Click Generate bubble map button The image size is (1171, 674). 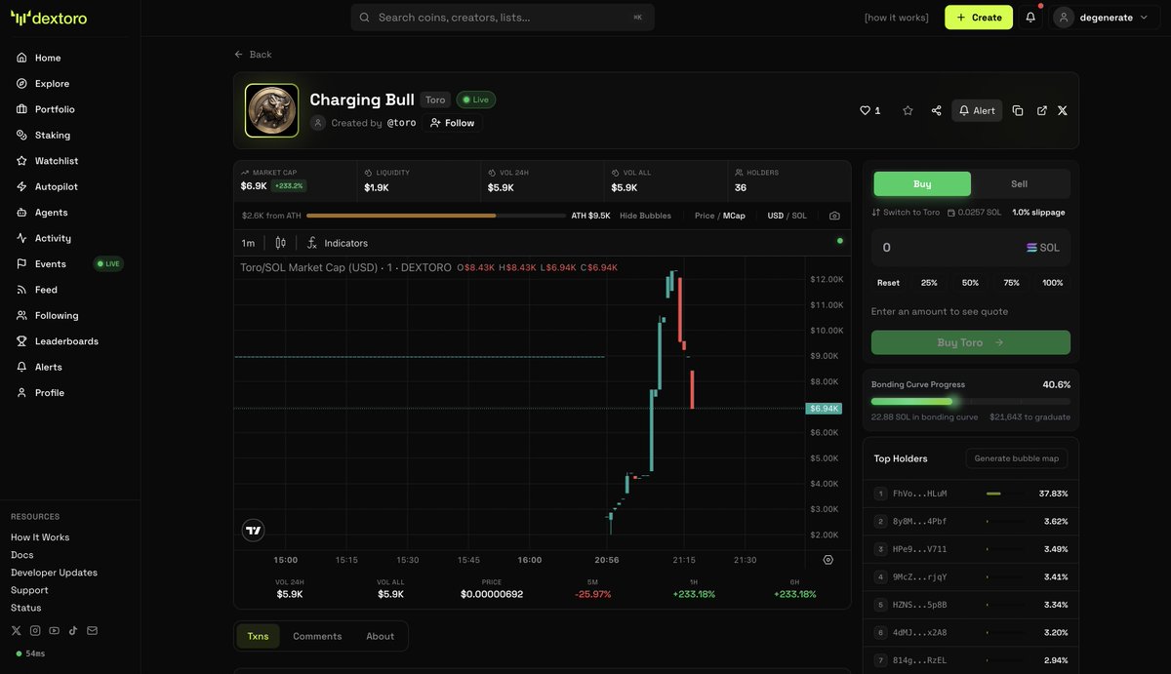tap(1017, 458)
